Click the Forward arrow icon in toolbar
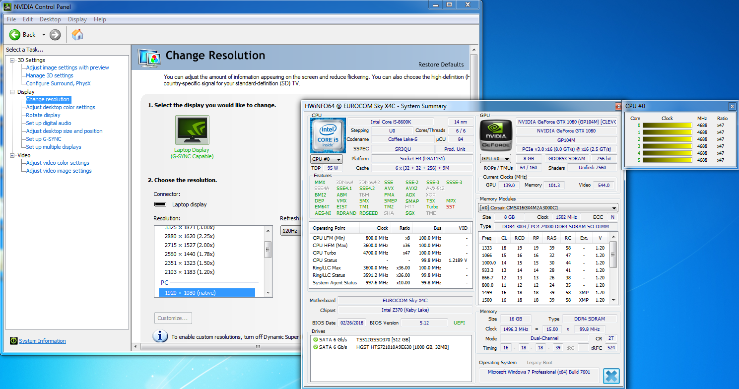 tap(55, 34)
